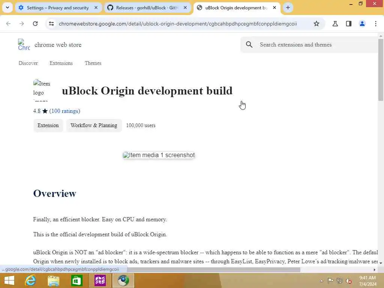
Task: Open Chrome Labs flask icon
Action: pyautogui.click(x=335, y=24)
